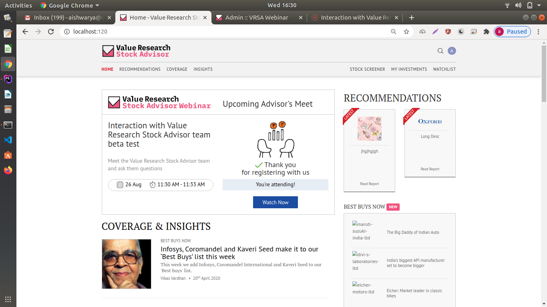Open the Chrome three-dot menu
This screenshot has height=307, width=547.
(x=539, y=32)
